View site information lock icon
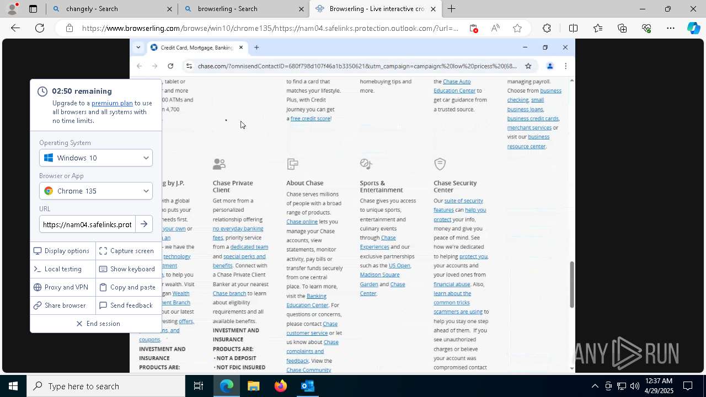This screenshot has width=706, height=397. pos(69,28)
